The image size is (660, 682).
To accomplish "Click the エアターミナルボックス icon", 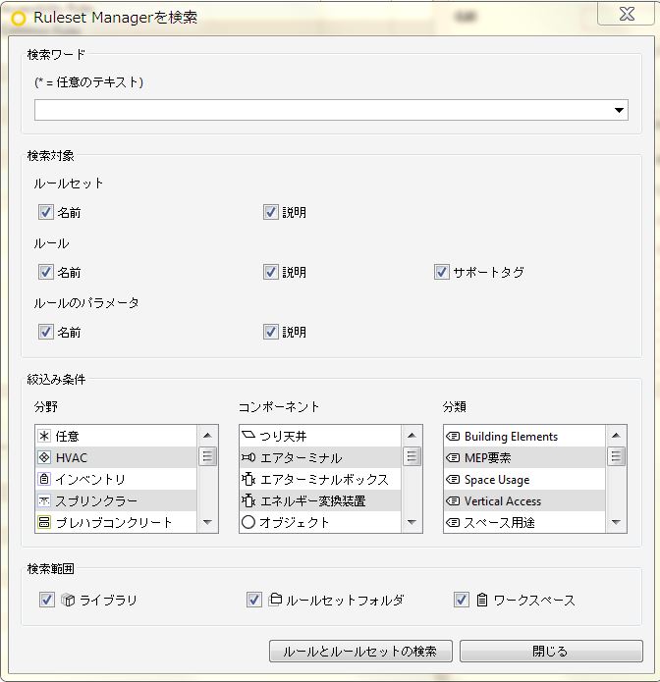I will [x=248, y=479].
